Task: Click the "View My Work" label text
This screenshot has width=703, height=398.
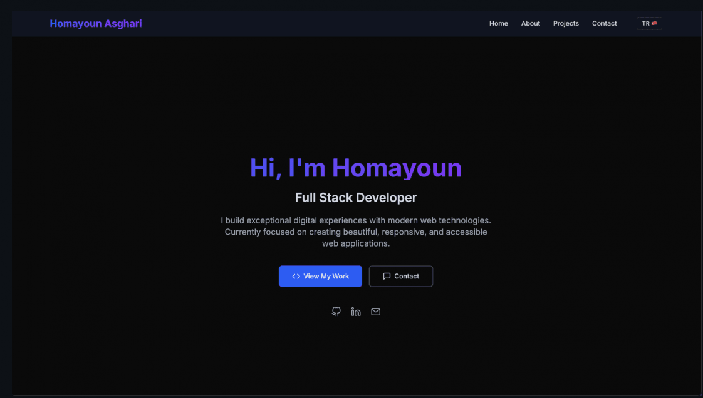Action: (326, 276)
